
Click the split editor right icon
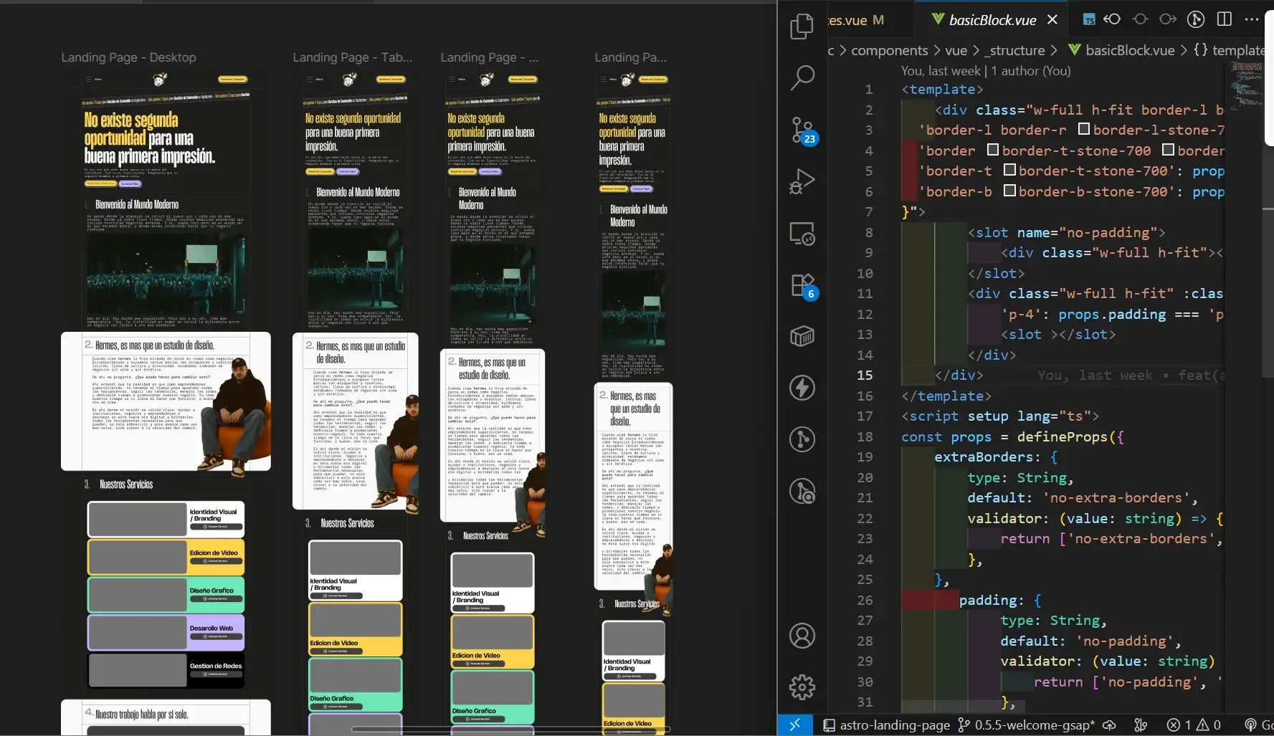coord(1225,19)
